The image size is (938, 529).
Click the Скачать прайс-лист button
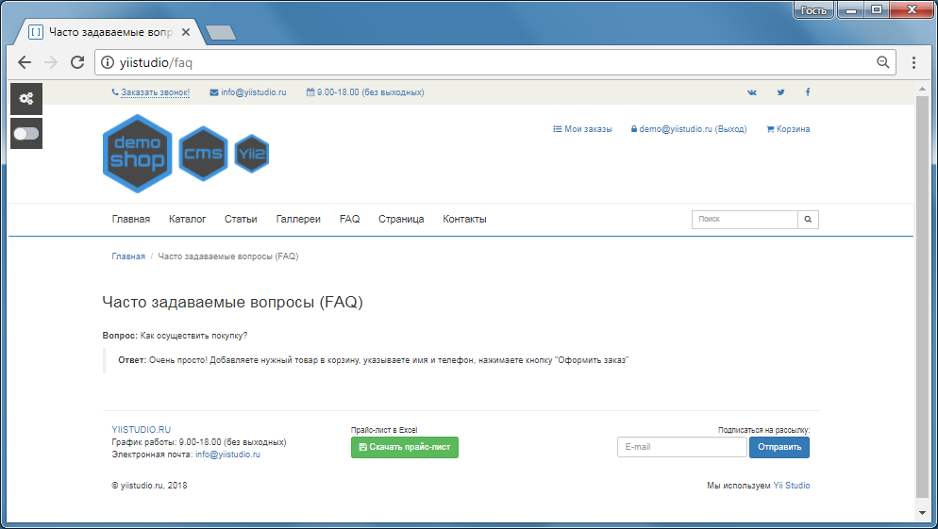point(405,447)
